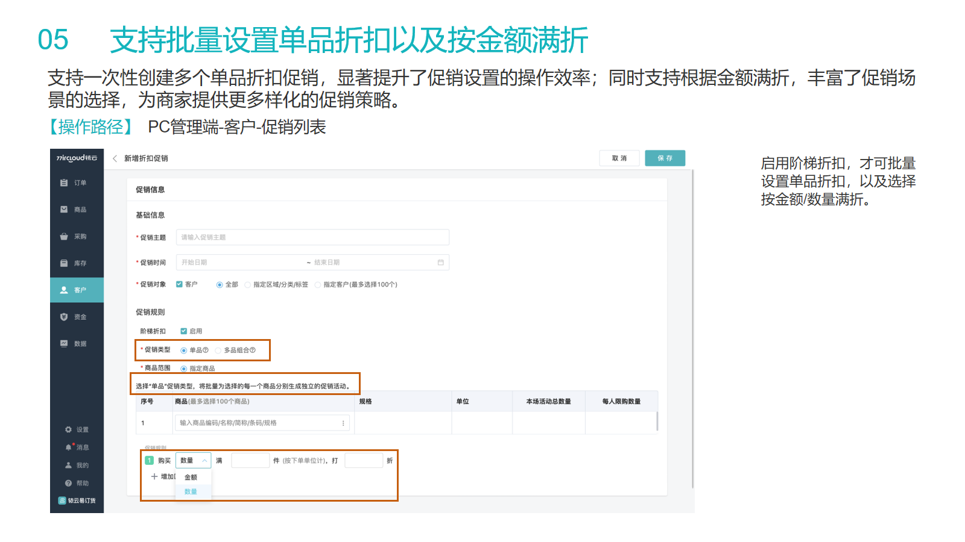
Task: Click the 打折 discount value input box
Action: 364,461
